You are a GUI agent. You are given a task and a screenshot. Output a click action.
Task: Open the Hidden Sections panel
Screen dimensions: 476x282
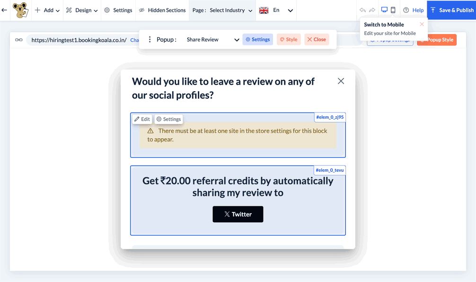162,10
